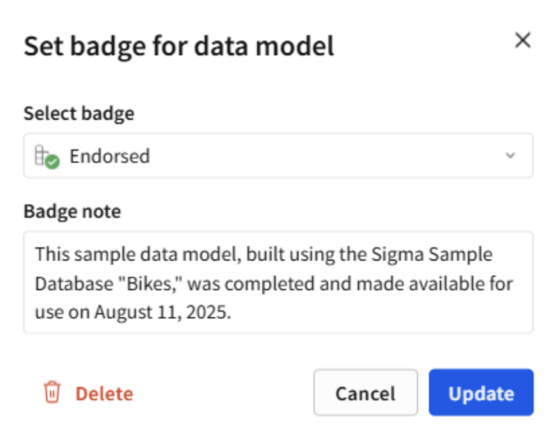
Task: Delete the badge using the Delete text
Action: pyautogui.click(x=104, y=393)
